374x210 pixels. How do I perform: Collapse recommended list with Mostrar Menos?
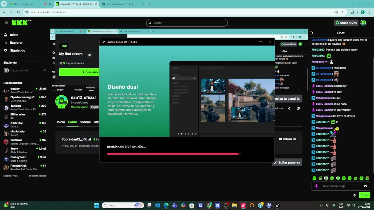tap(38, 176)
